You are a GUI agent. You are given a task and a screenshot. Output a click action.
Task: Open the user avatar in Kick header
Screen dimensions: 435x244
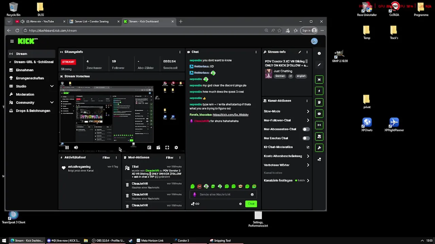(314, 41)
